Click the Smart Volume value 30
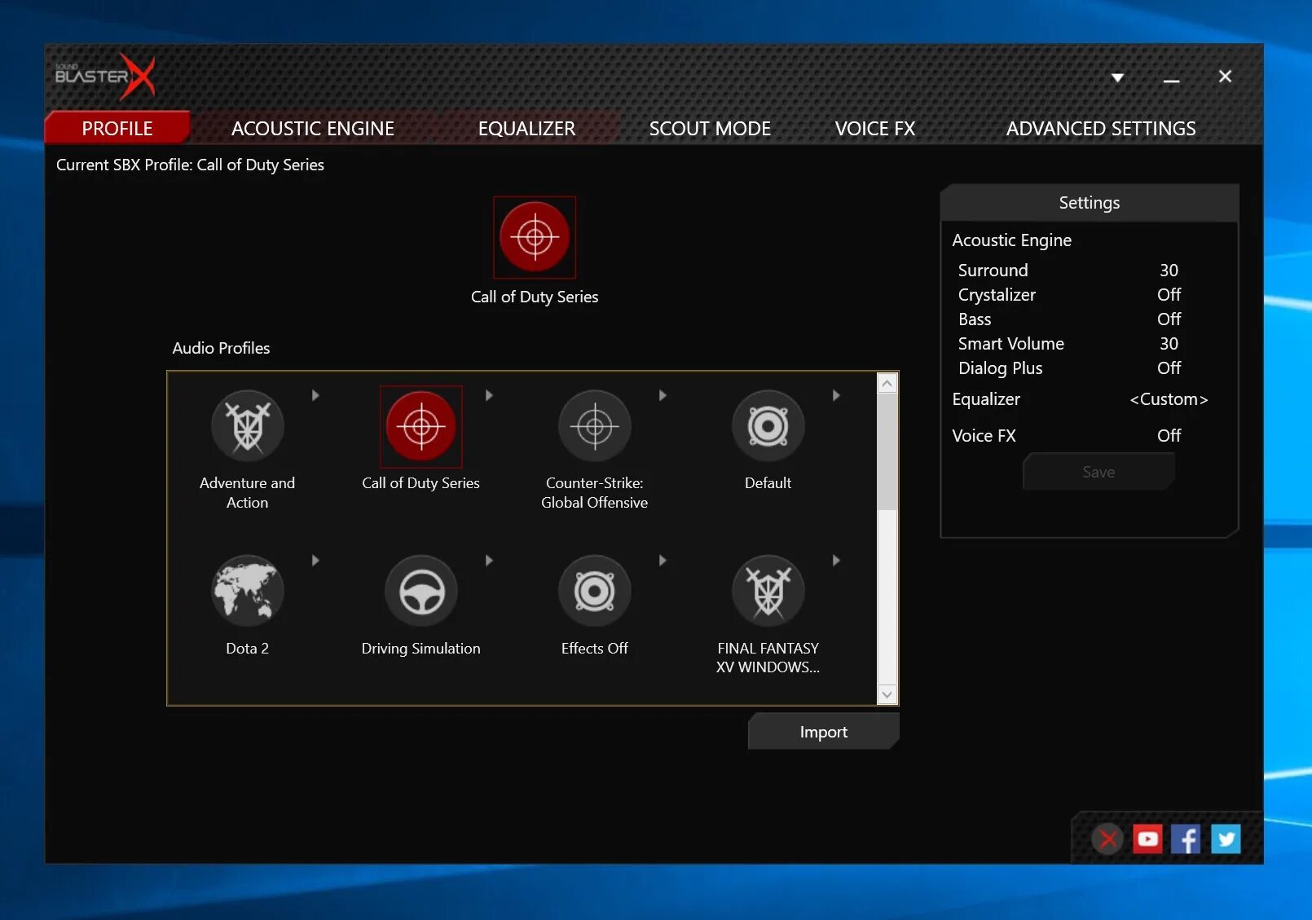 pos(1169,344)
